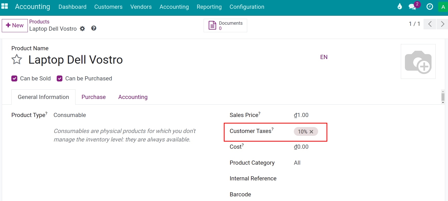Open the Vendors menu
448x201 pixels.
coord(141,7)
